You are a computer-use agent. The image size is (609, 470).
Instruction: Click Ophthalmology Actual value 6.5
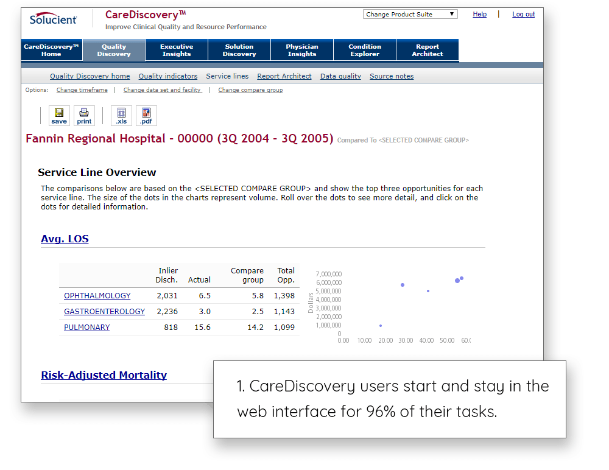tap(205, 296)
